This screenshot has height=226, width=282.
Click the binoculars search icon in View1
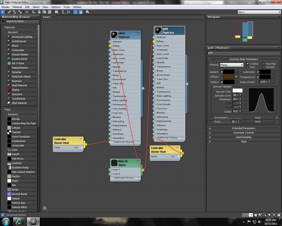point(45,208)
